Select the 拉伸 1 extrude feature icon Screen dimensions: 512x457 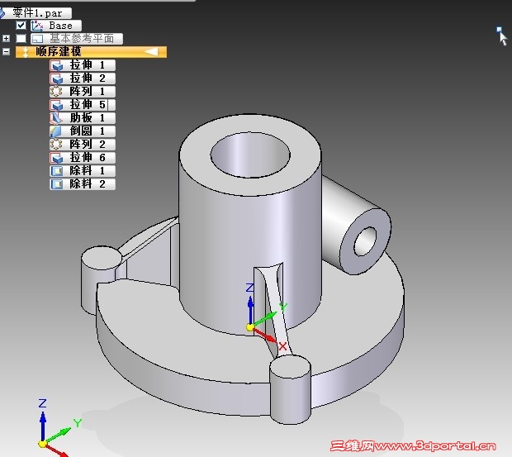pyautogui.click(x=57, y=65)
